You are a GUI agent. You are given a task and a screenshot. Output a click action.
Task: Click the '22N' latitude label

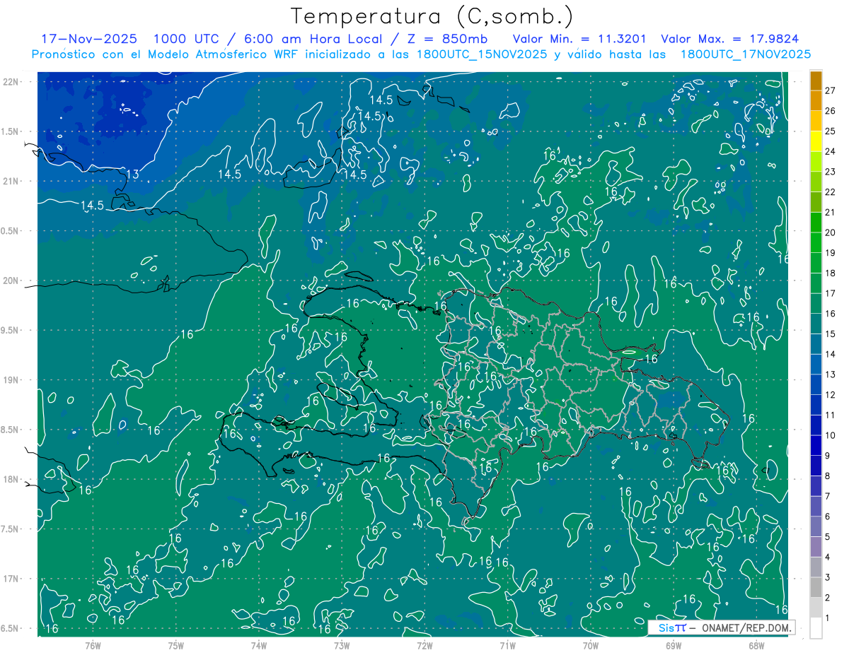pos(12,81)
